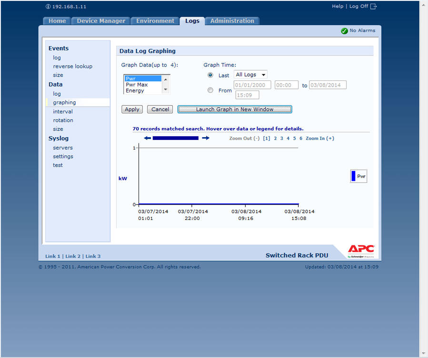Screen dimensions: 428x358
Task: Click Launch Graph in New Window
Action: coord(235,109)
